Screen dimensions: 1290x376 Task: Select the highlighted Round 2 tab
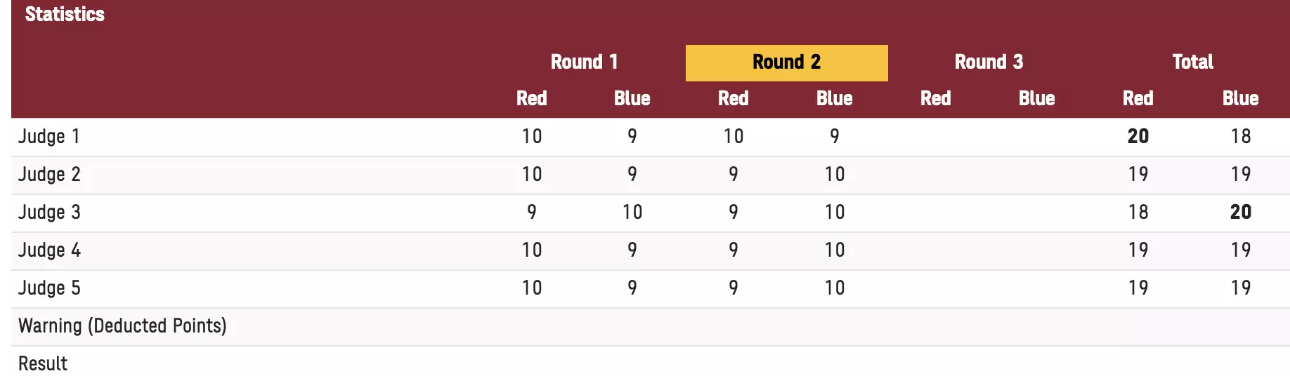786,62
